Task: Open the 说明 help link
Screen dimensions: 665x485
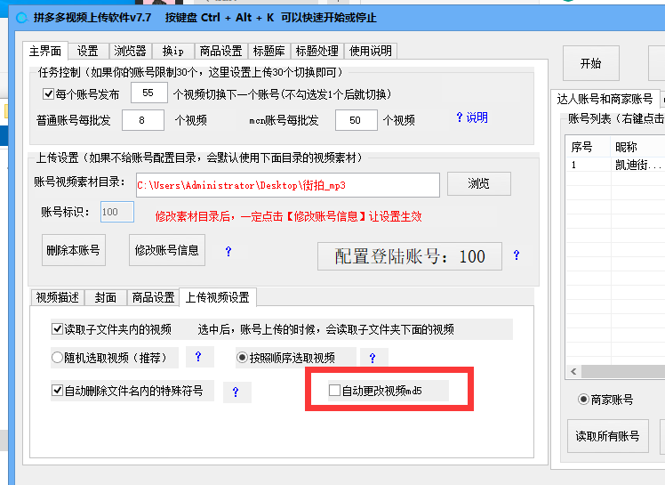Action: pos(472,117)
